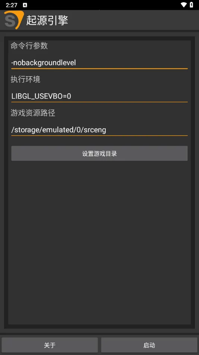The height and width of the screenshot is (355, 199).
Task: Tap the Source engine logo icon
Action: tap(14, 20)
